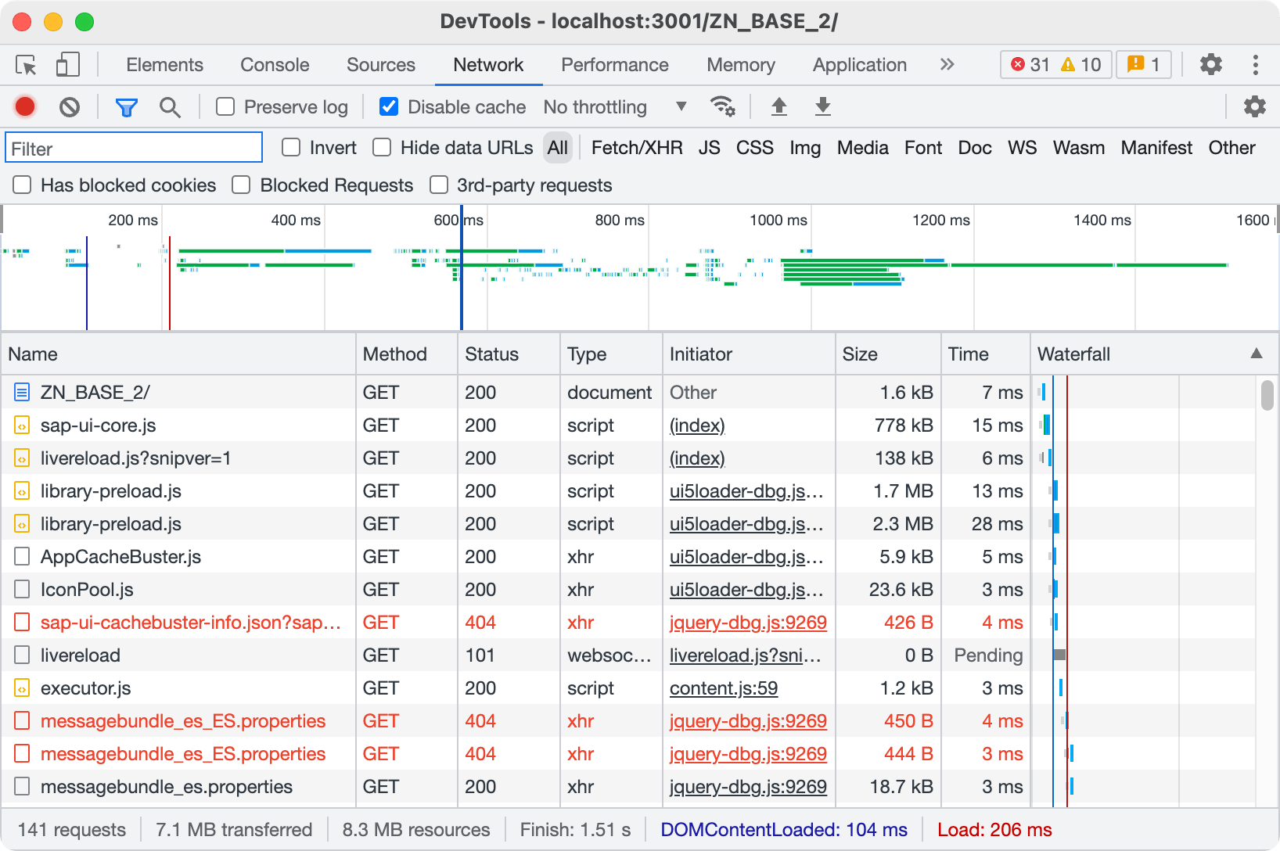Open the Performance tab
The width and height of the screenshot is (1280, 851).
[x=614, y=65]
